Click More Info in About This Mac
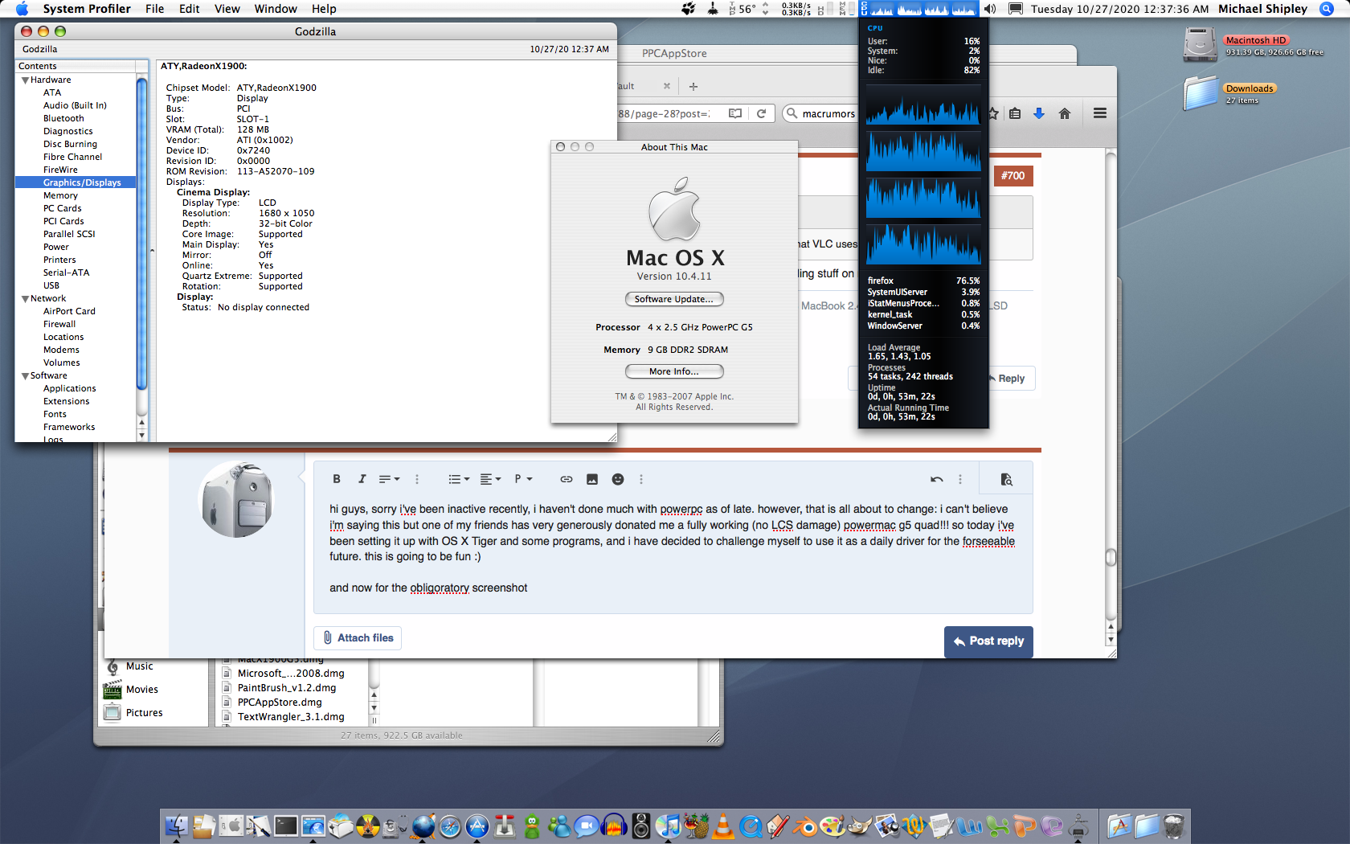Screen dimensions: 1350x844 (x=674, y=371)
